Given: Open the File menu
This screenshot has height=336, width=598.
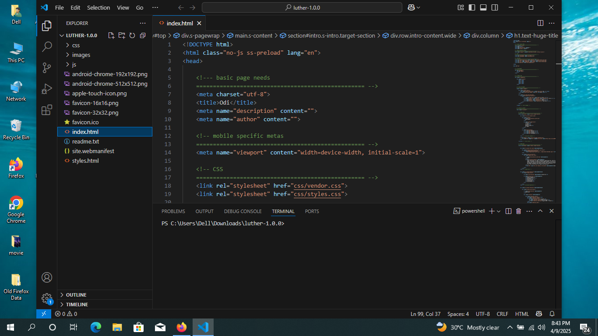Looking at the screenshot, I should 60,7.
